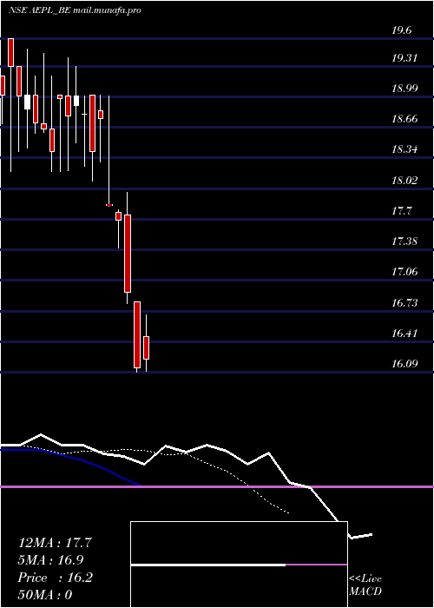Click the tallest red candle at chart top

click(x=10, y=52)
